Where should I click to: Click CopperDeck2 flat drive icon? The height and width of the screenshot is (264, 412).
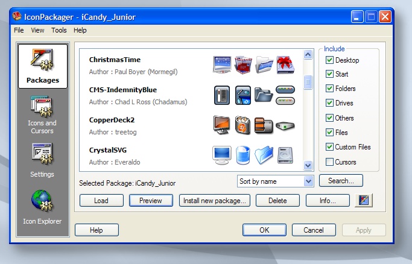coord(285,126)
